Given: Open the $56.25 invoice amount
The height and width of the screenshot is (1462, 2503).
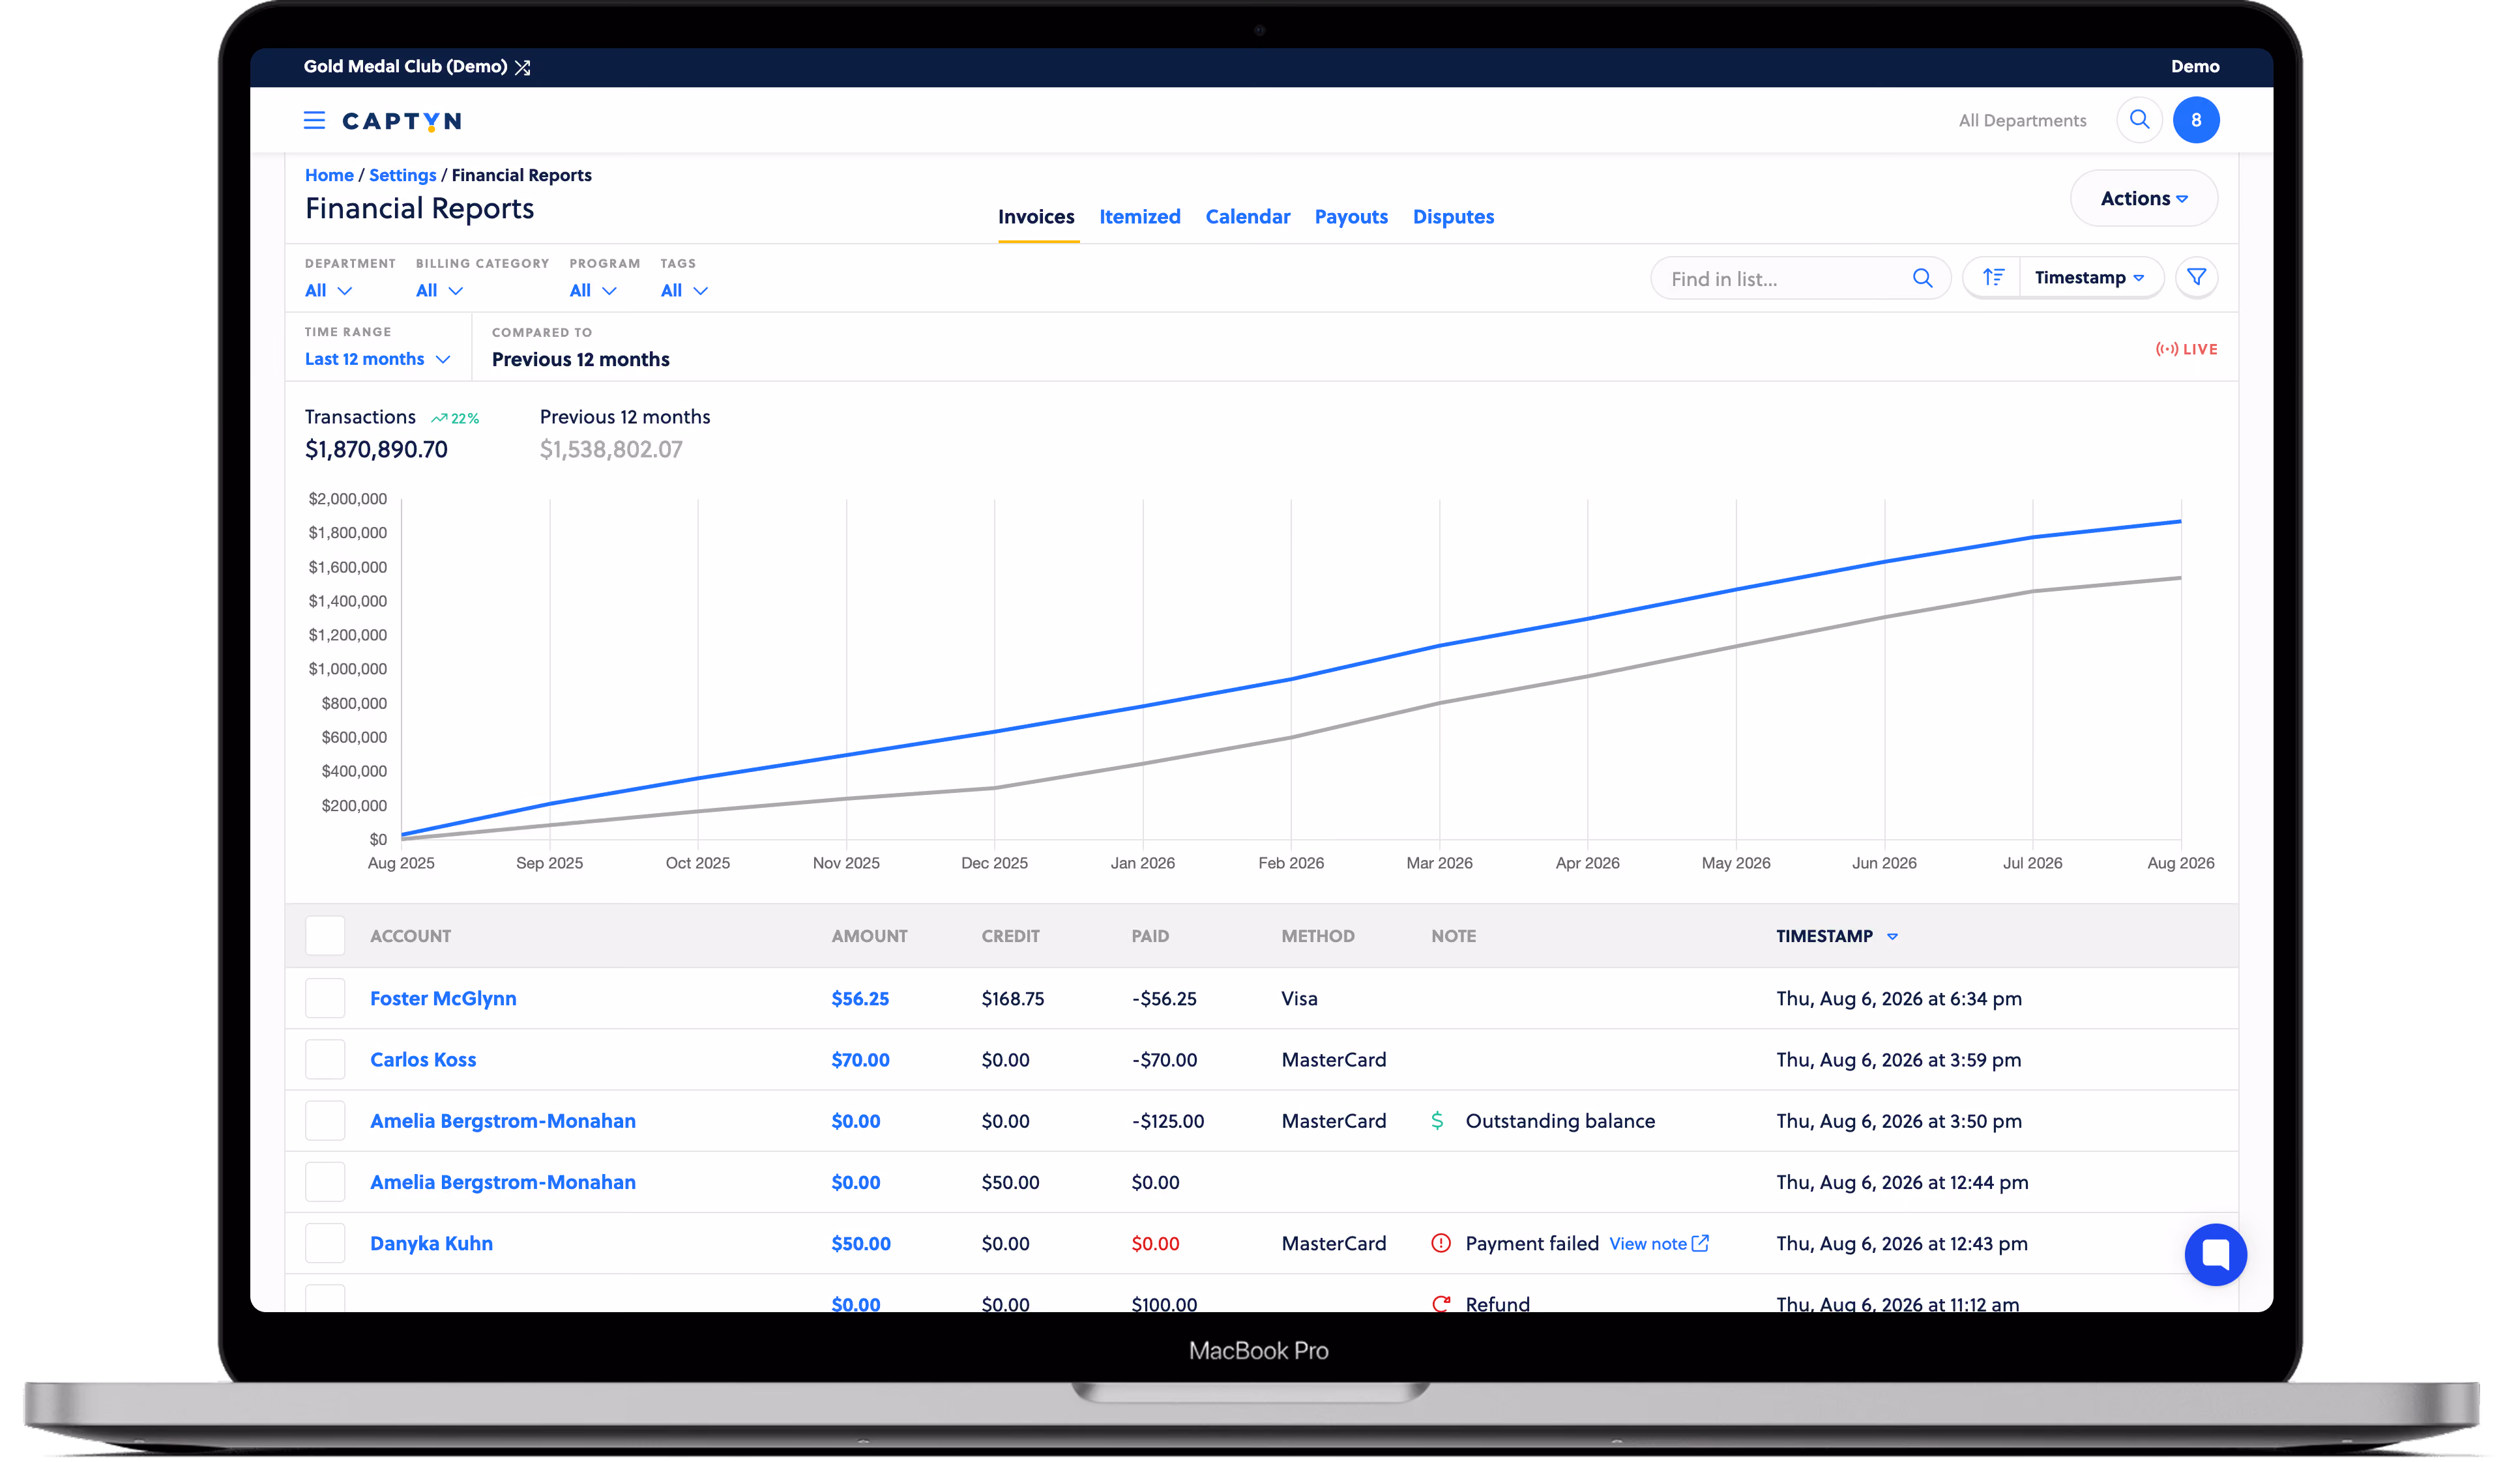Looking at the screenshot, I should point(860,999).
